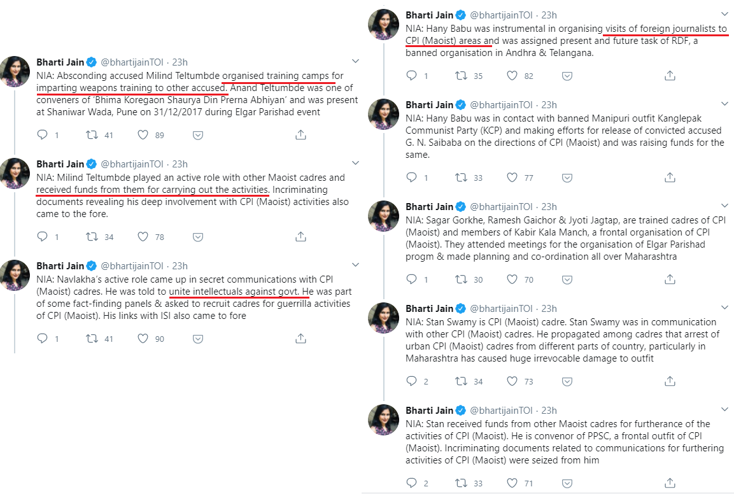Like the Stan received funds tweet
This screenshot has height=494, width=734.
coord(512,483)
